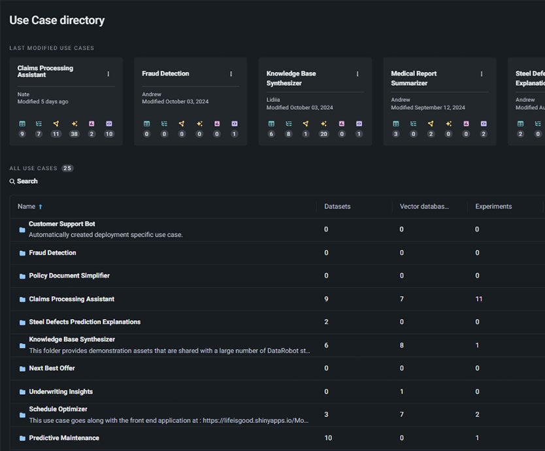The height and width of the screenshot is (451, 545).
Task: Open the Fraud Detection card options menu
Action: 231,74
